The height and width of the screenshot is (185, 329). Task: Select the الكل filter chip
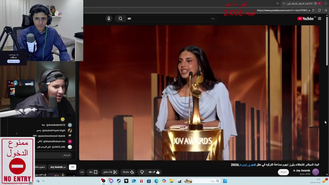pos(72,167)
